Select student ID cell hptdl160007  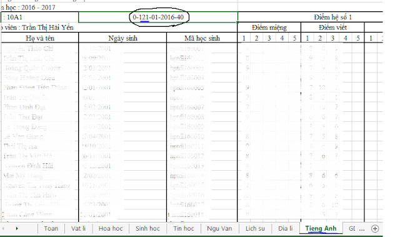click(x=202, y=107)
